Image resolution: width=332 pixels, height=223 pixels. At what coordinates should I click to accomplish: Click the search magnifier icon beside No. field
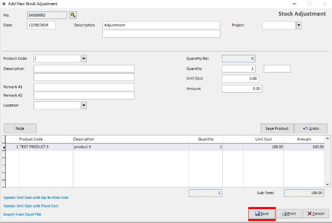[x=73, y=15]
